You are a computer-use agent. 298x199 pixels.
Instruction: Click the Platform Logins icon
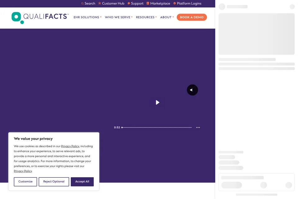pyautogui.click(x=174, y=3)
